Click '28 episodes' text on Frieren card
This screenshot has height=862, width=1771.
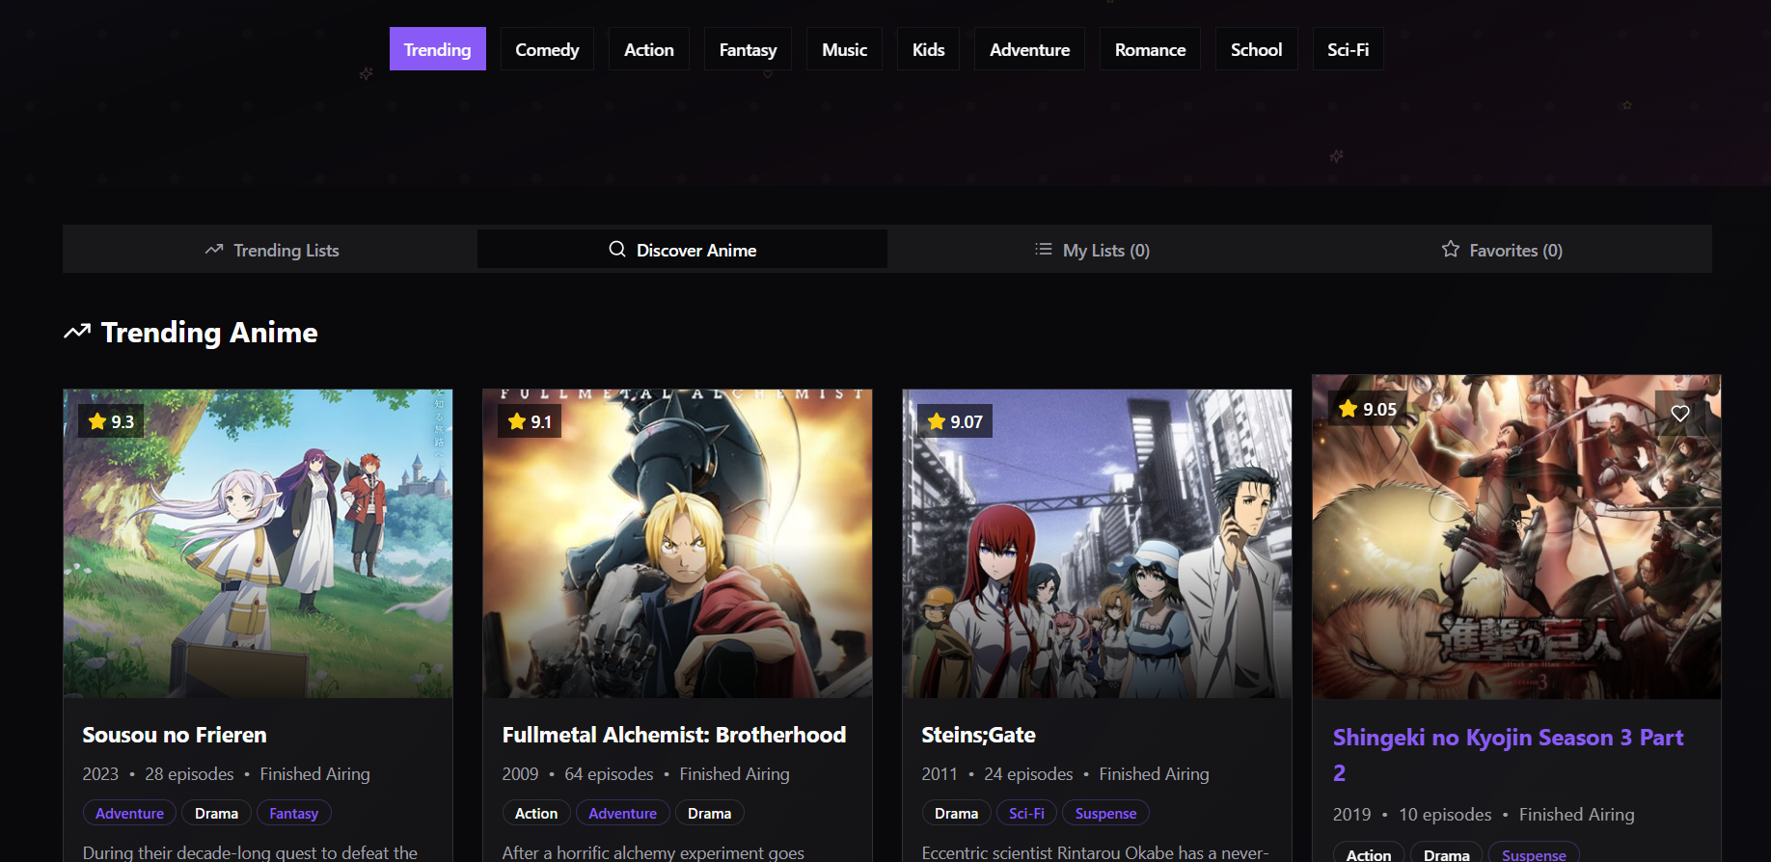click(x=189, y=774)
